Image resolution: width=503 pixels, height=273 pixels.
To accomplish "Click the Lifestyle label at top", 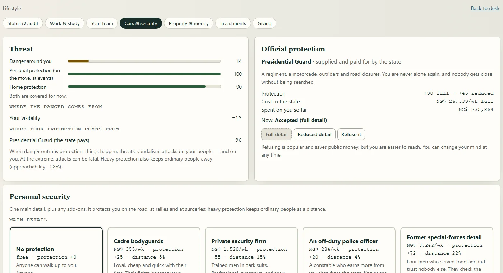I will (x=12, y=8).
